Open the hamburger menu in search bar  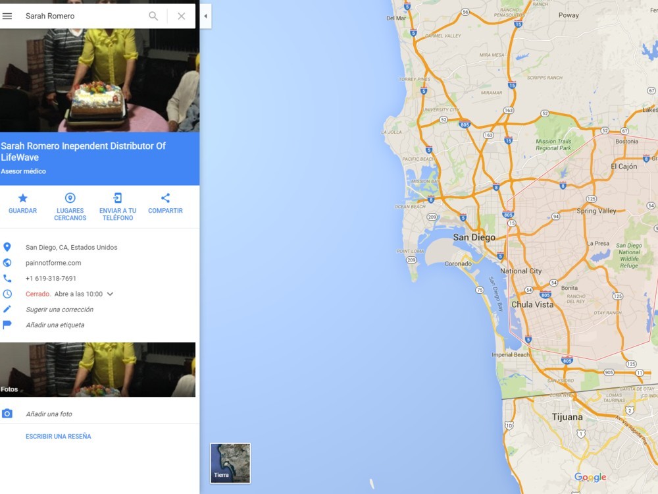point(7,16)
